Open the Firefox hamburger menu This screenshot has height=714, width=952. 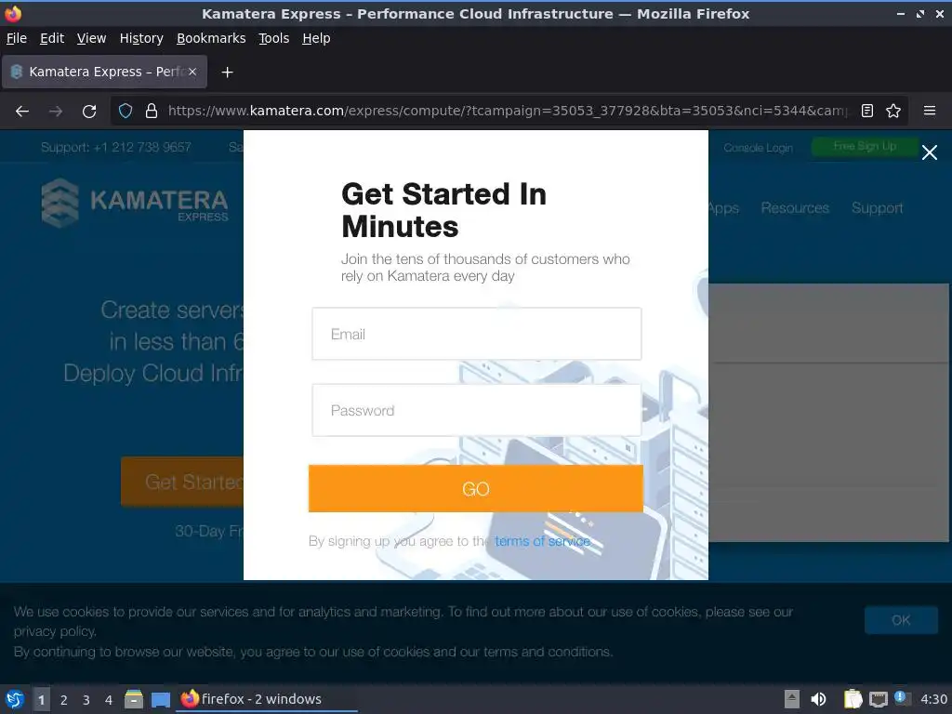tap(930, 112)
